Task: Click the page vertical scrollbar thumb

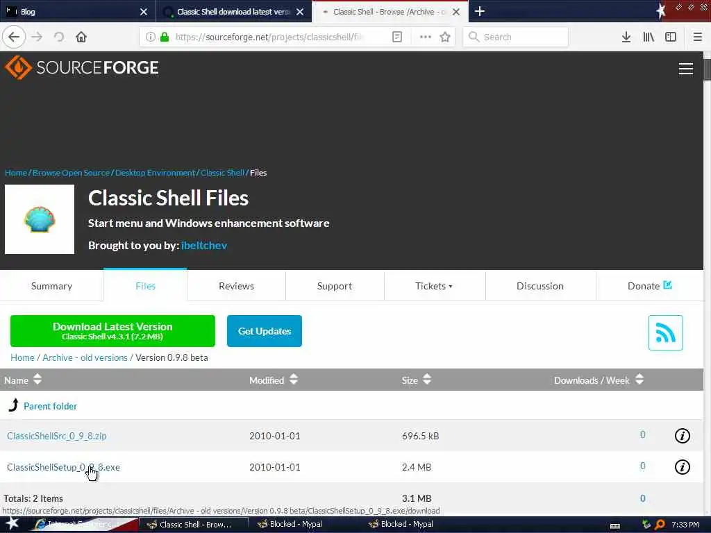Action: (707, 69)
